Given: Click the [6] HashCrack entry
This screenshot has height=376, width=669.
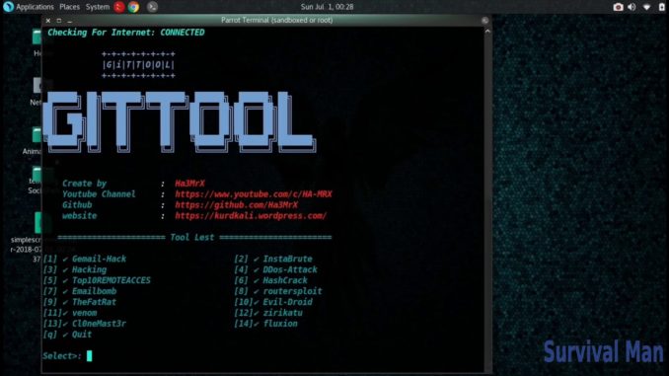Looking at the screenshot, I should click(x=270, y=280).
